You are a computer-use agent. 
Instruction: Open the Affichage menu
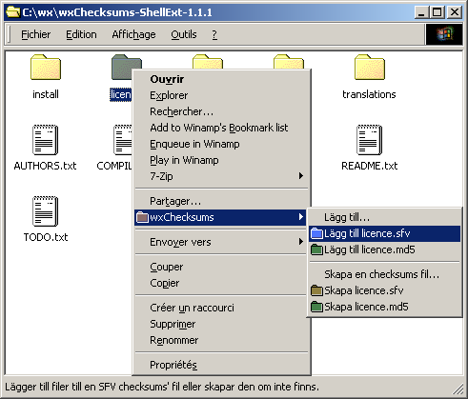133,34
